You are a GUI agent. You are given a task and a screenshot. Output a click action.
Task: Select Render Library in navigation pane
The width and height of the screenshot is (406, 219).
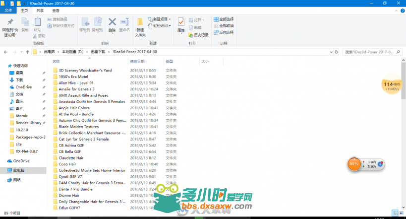coord(28,123)
